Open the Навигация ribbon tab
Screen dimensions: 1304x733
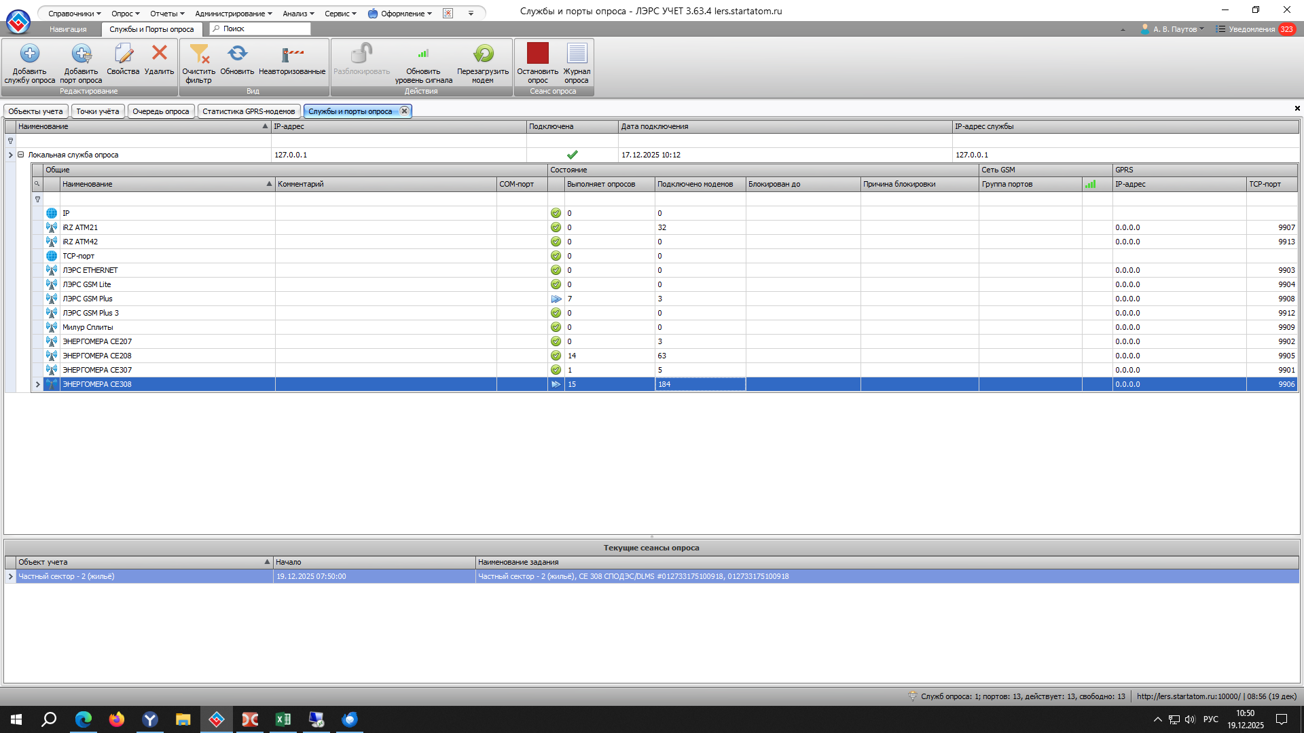click(68, 29)
